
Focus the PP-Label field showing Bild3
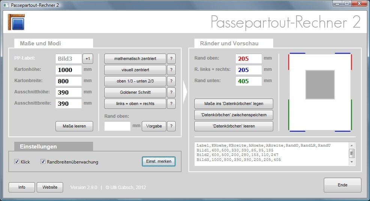point(69,59)
